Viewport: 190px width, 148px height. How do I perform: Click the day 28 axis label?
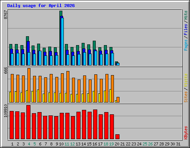tap(161, 144)
